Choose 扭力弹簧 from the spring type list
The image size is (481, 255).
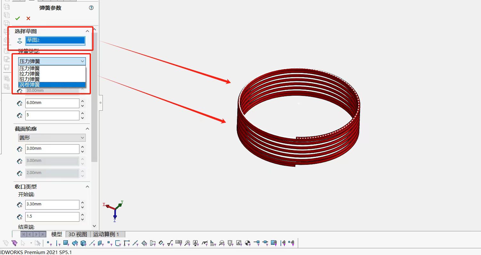[52, 79]
